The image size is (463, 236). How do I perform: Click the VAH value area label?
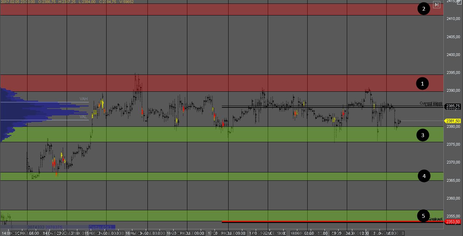click(84, 99)
